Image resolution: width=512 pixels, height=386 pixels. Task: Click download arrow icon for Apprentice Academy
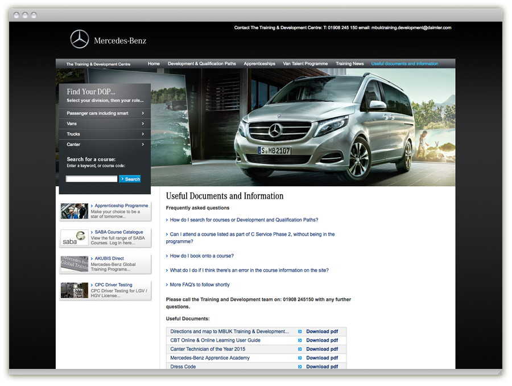point(300,358)
